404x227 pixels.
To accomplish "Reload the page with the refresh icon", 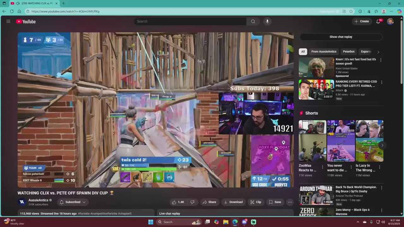I will pos(12,11).
